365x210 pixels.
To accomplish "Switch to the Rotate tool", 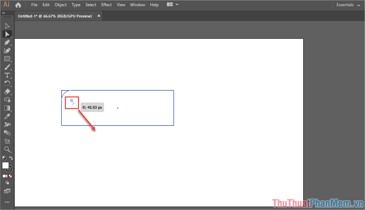I will (7, 83).
